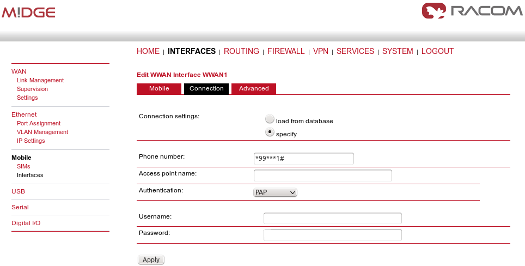Open the SYSTEM menu

point(398,51)
